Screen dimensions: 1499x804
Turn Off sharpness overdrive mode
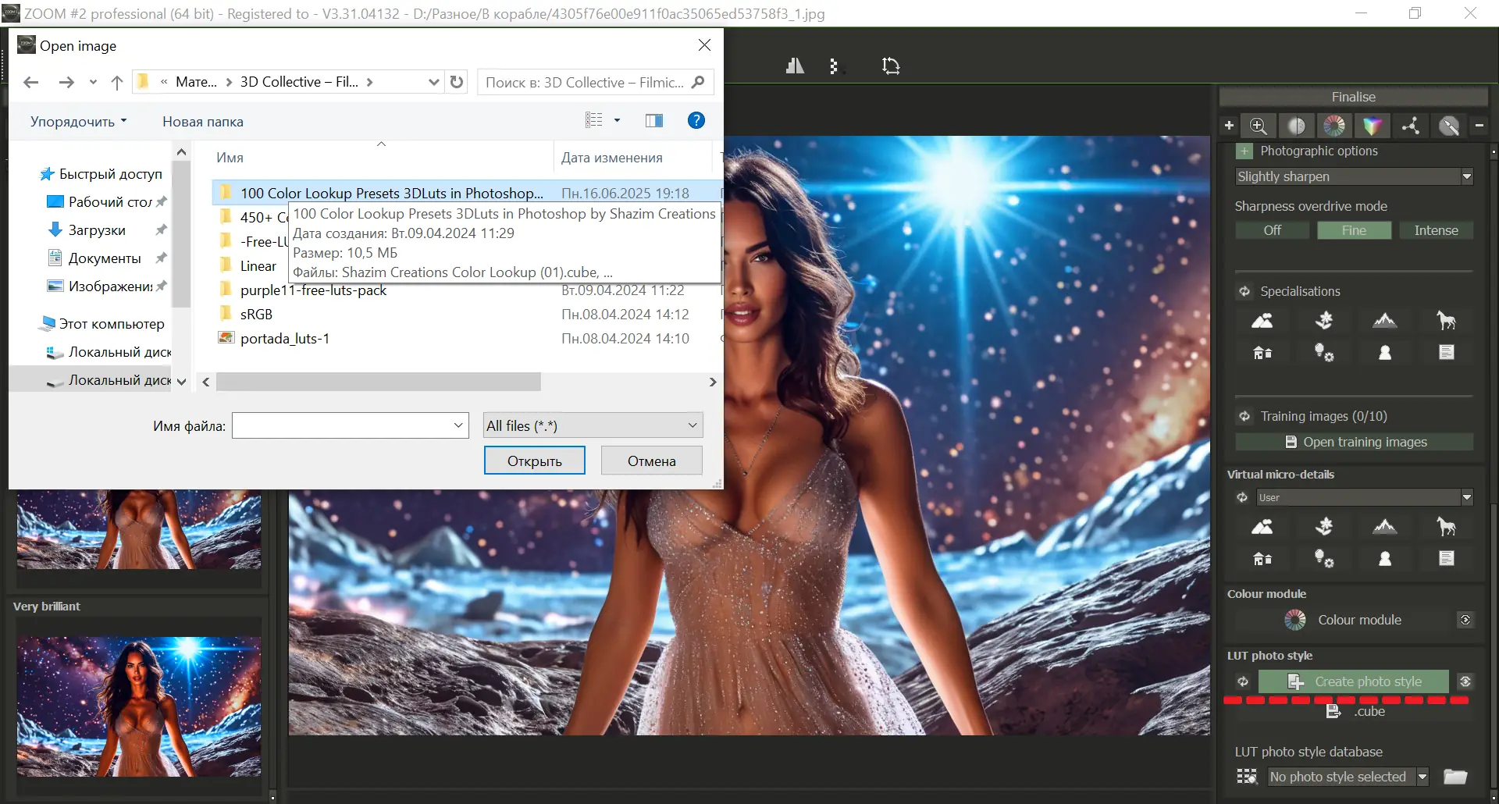[x=1272, y=229]
